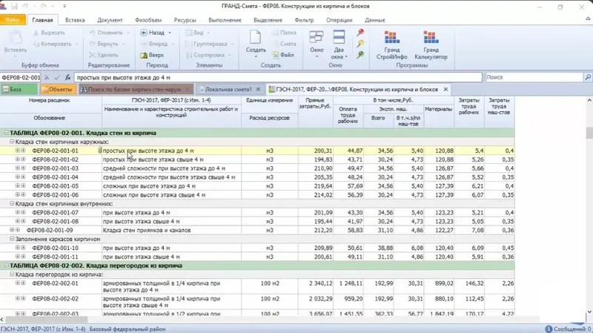Click Отменить undo button
This screenshot has height=333, width=593.
click(x=107, y=33)
